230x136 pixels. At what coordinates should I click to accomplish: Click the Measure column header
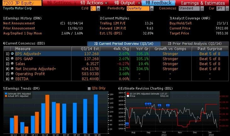pos(43,49)
